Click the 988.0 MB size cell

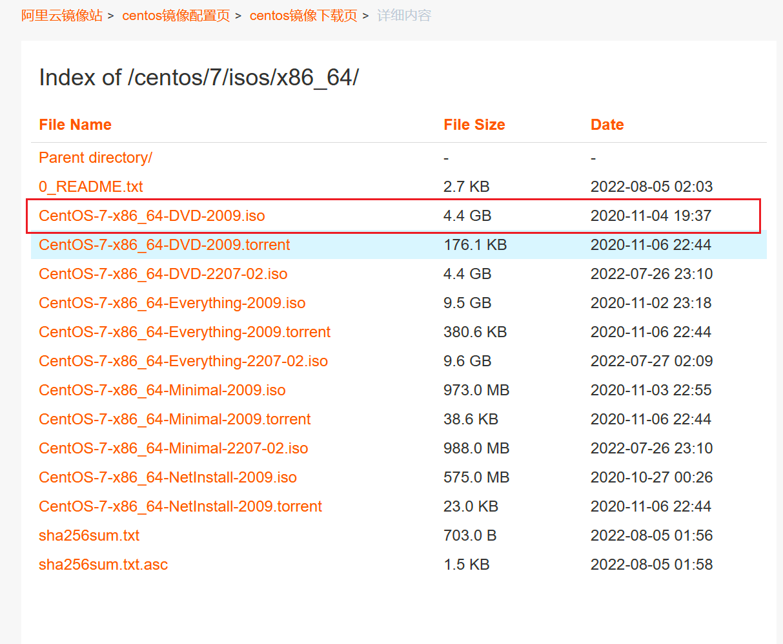(476, 448)
